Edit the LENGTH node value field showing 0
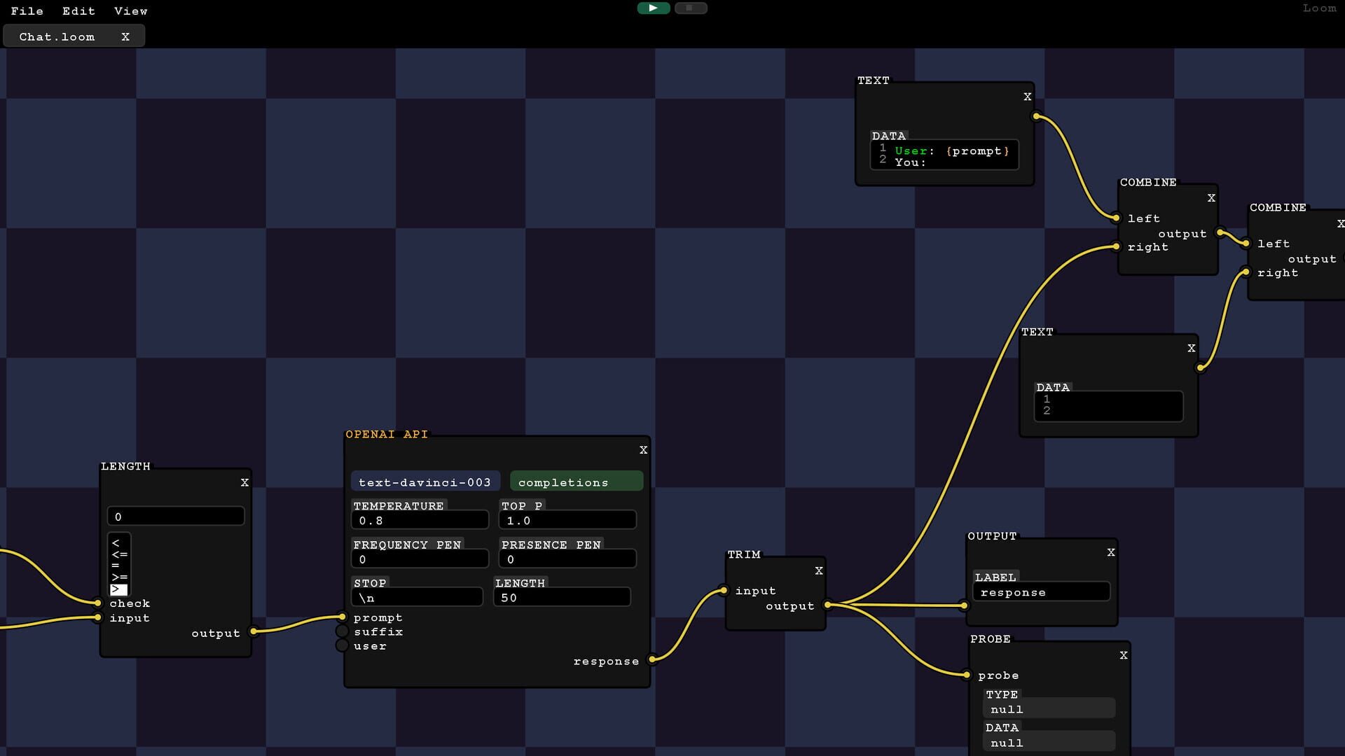Image resolution: width=1345 pixels, height=756 pixels. click(176, 516)
